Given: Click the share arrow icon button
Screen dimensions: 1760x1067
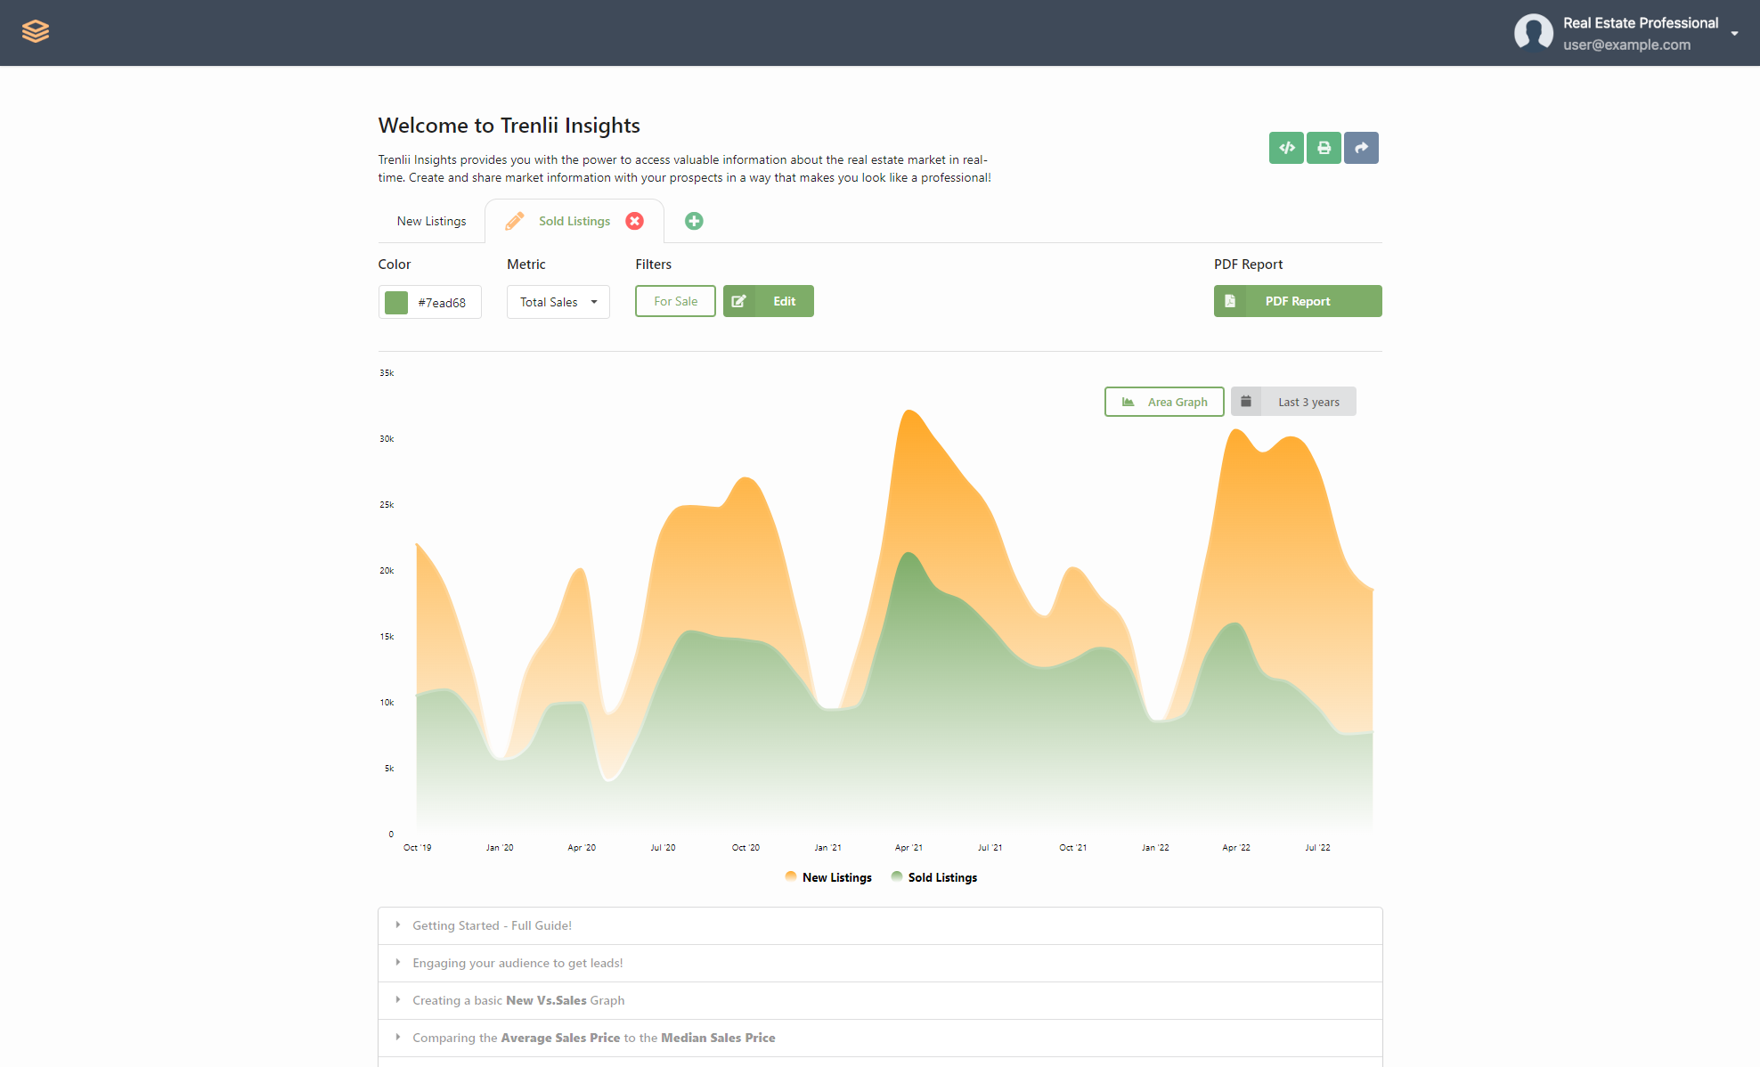Looking at the screenshot, I should point(1361,148).
